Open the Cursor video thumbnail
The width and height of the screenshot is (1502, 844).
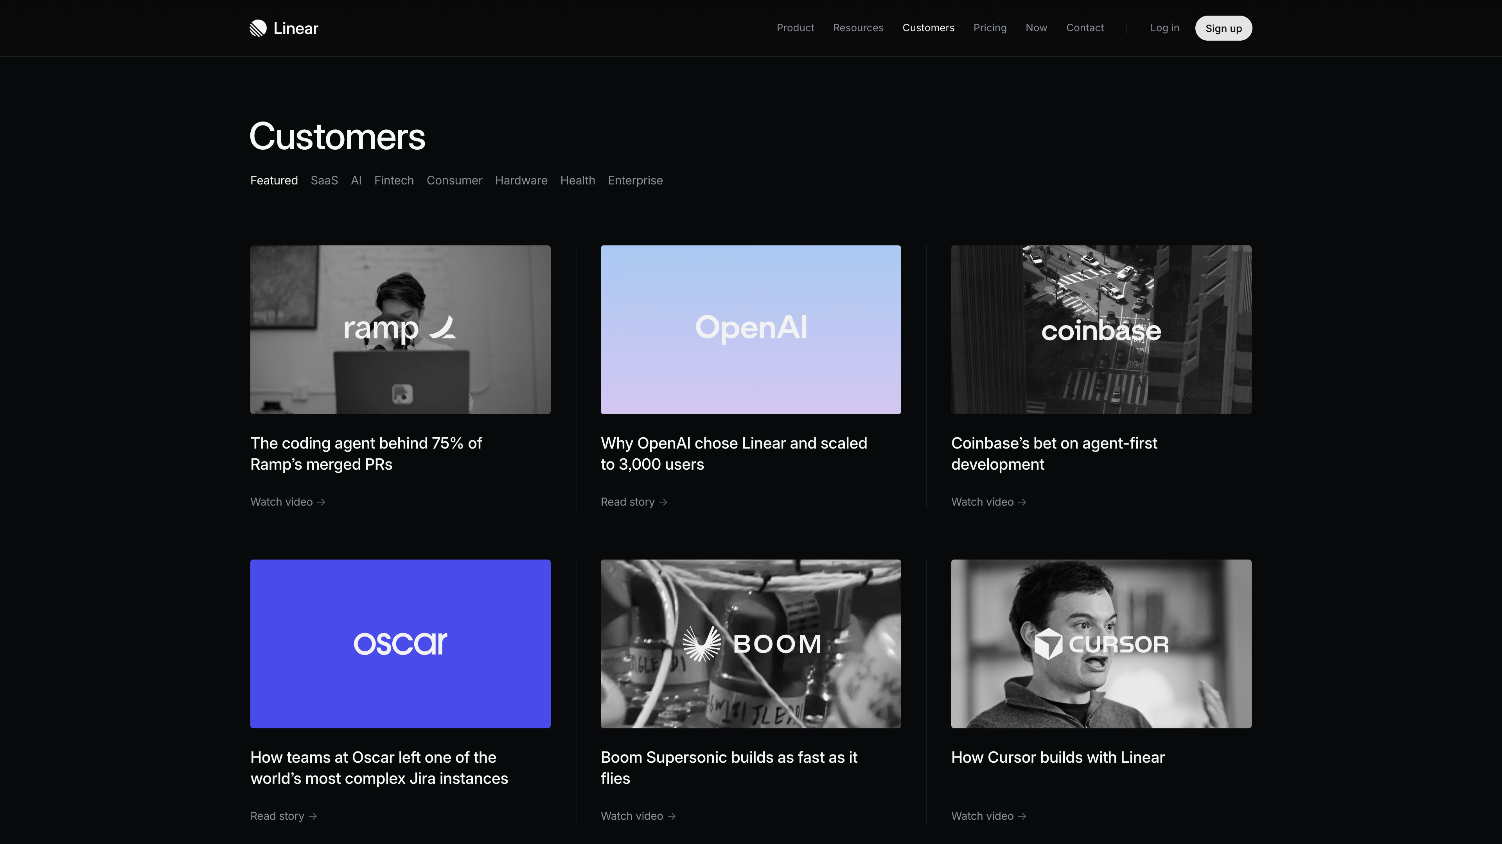1101,644
